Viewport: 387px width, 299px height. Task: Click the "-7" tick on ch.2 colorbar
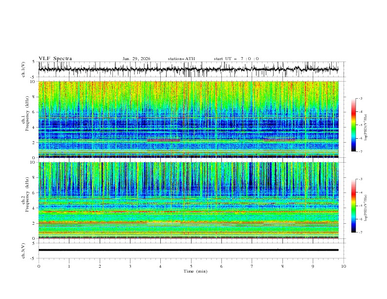[x=361, y=232]
